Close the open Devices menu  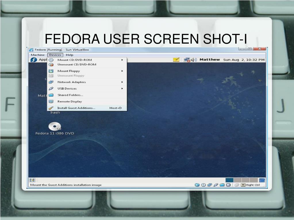55,55
